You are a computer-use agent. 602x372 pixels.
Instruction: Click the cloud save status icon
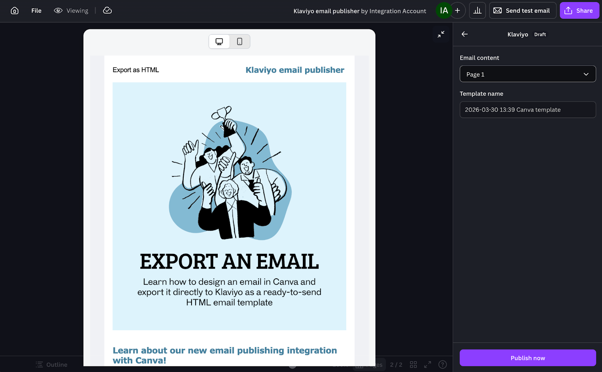(x=107, y=11)
